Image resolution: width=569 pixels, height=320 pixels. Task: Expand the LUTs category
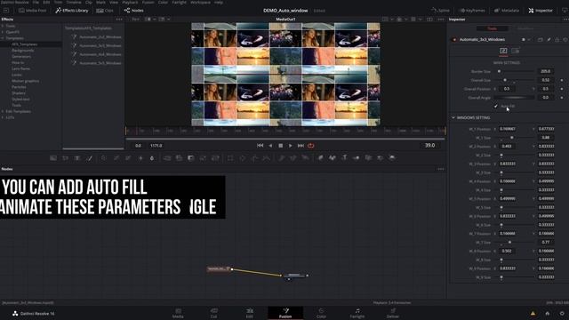click(x=3, y=117)
